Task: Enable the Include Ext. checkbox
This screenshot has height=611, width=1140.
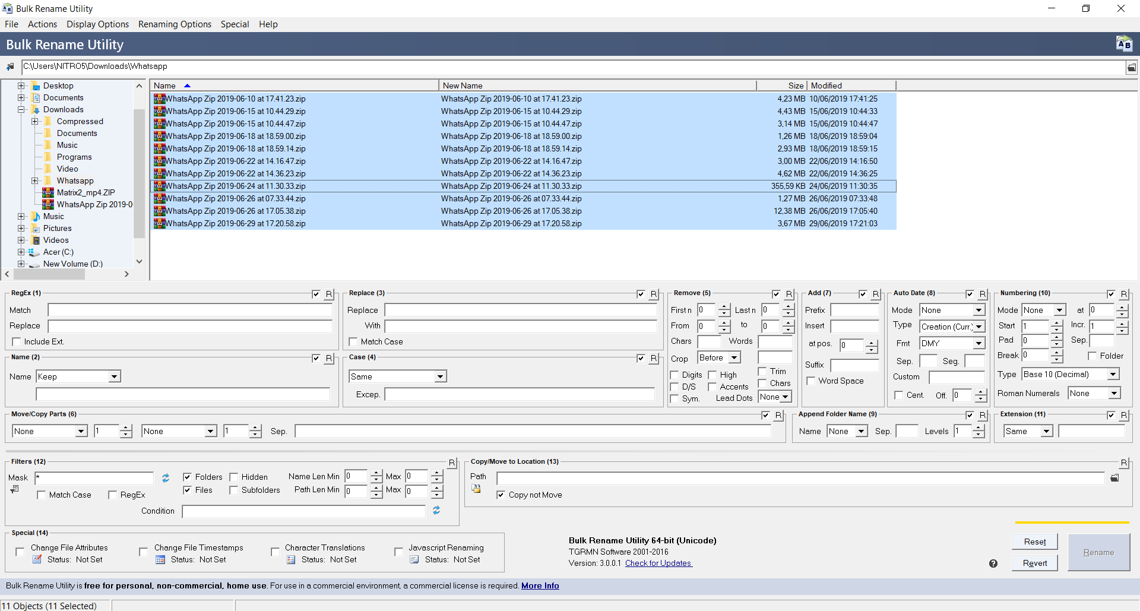Action: click(x=17, y=342)
